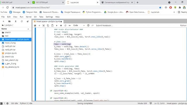The image size is (187, 105).
Task: Reload the page in browser
Action: tap(7, 8)
